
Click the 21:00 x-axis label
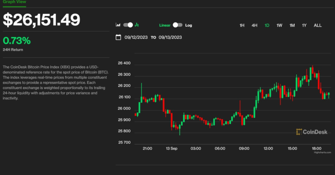click(147, 148)
